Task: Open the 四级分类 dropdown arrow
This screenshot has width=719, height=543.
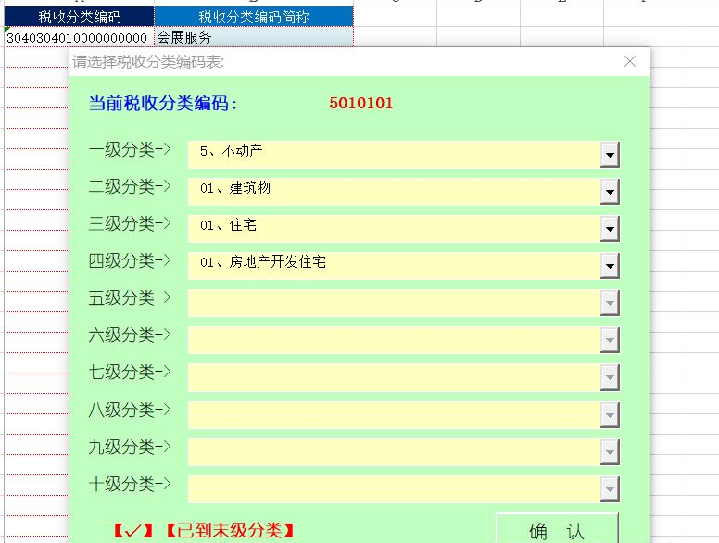Action: click(x=610, y=266)
